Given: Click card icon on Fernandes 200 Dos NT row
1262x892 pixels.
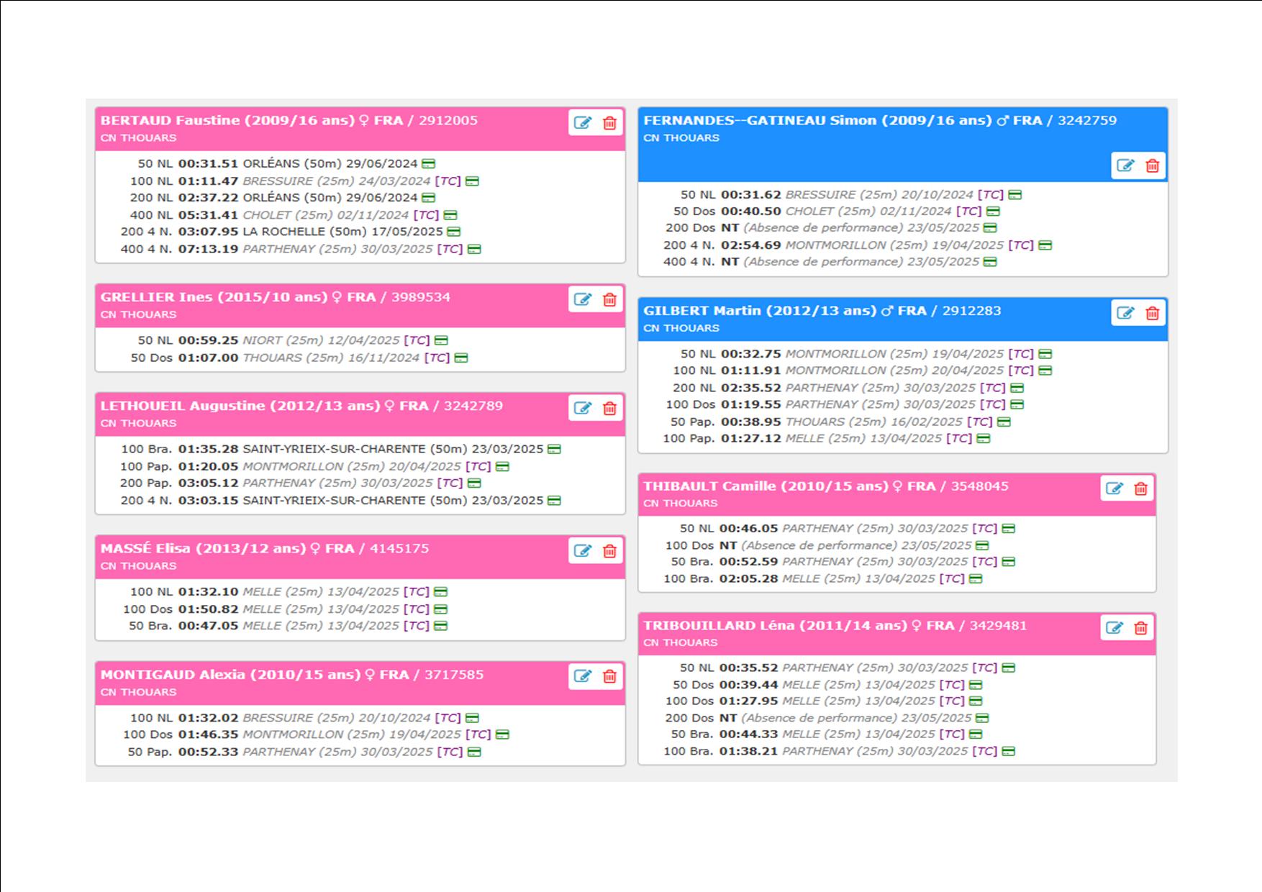Looking at the screenshot, I should pyautogui.click(x=990, y=228).
